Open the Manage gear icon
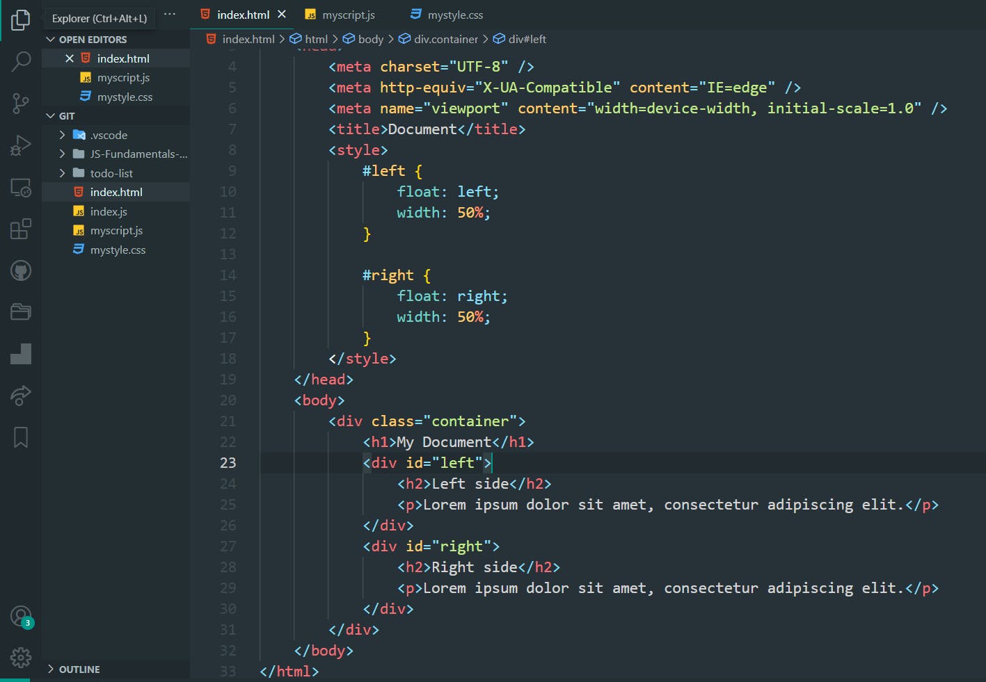Image resolution: width=986 pixels, height=682 pixels. coord(21,657)
